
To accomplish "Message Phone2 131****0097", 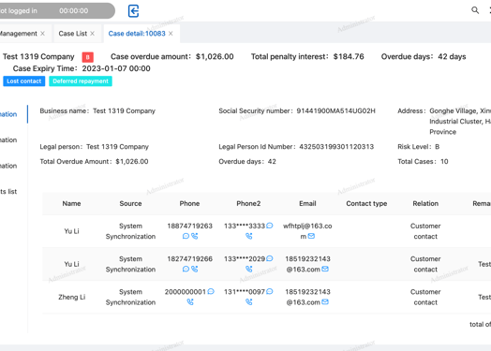I will coord(270,291).
